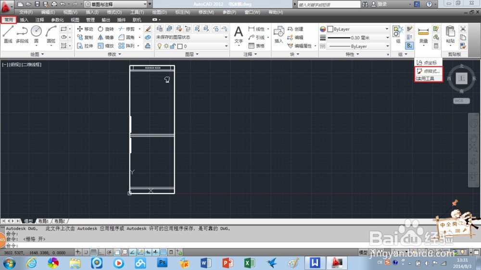Choose the Move (移动) command

(x=85, y=29)
